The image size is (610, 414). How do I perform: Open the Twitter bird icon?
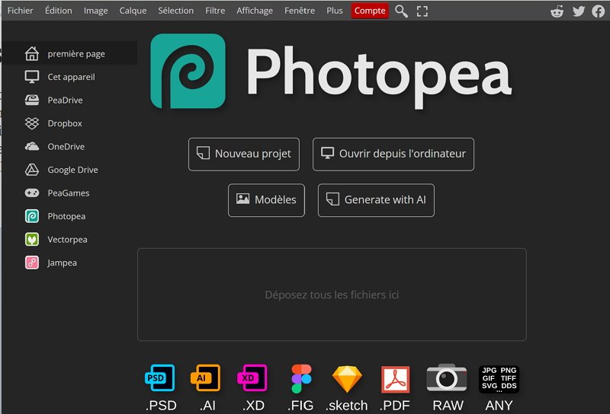click(579, 11)
